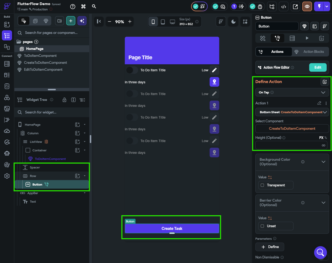The height and width of the screenshot is (263, 332).
Task: Switch to the Actions tab
Action: pos(274,52)
